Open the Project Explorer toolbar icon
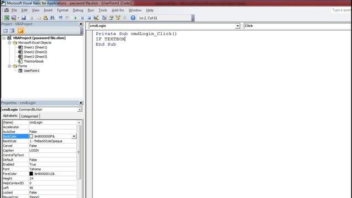This screenshot has height=198, width=352. coord(104,18)
